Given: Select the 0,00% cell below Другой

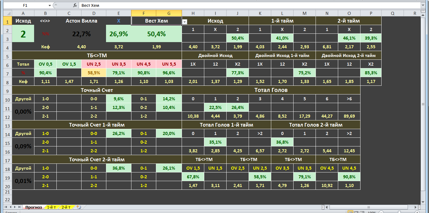Looking at the screenshot, I should [23, 112].
